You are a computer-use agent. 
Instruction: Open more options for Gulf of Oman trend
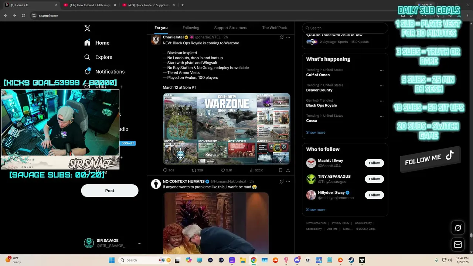pyautogui.click(x=382, y=71)
